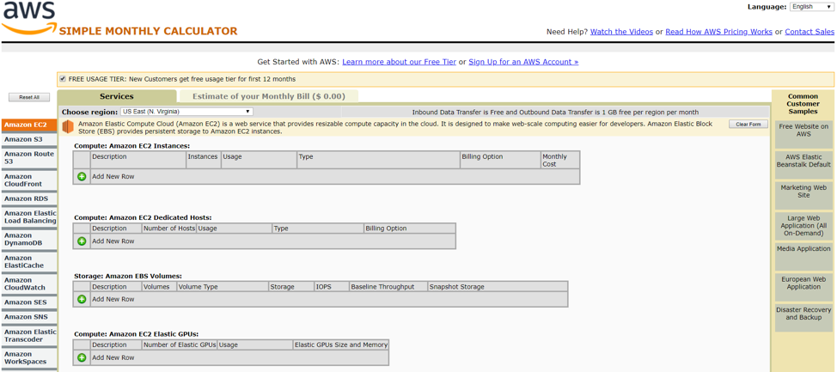Select Amazon CloudWatch in the sidebar

point(29,284)
